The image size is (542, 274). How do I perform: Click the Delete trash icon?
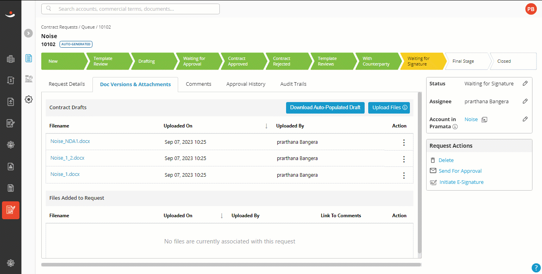[x=433, y=160]
